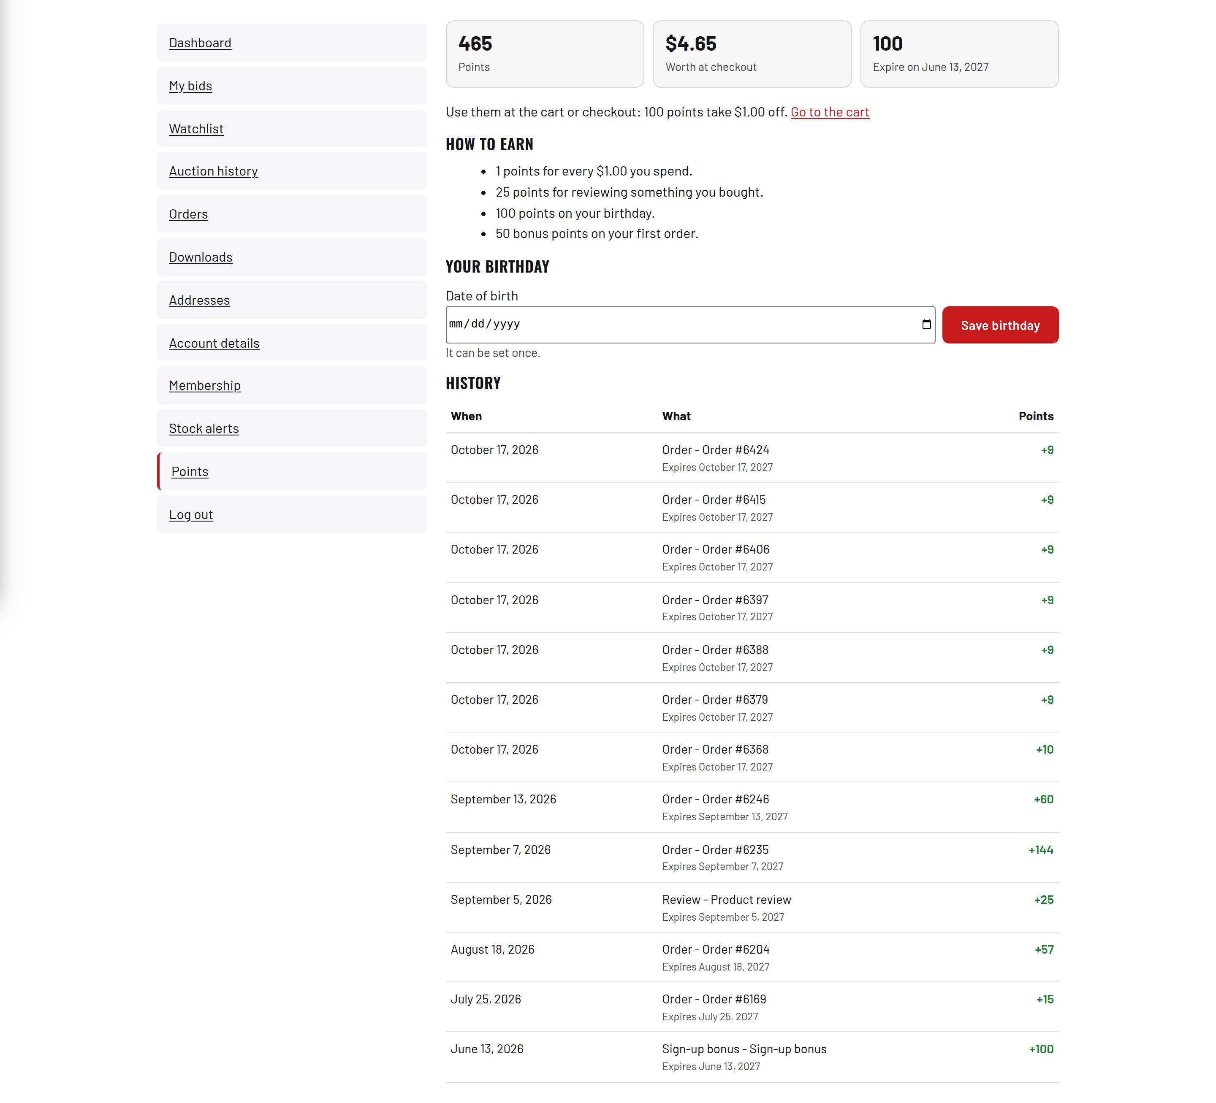1216x1103 pixels.
Task: Click the $4.65 Worth at checkout card
Action: tap(752, 54)
